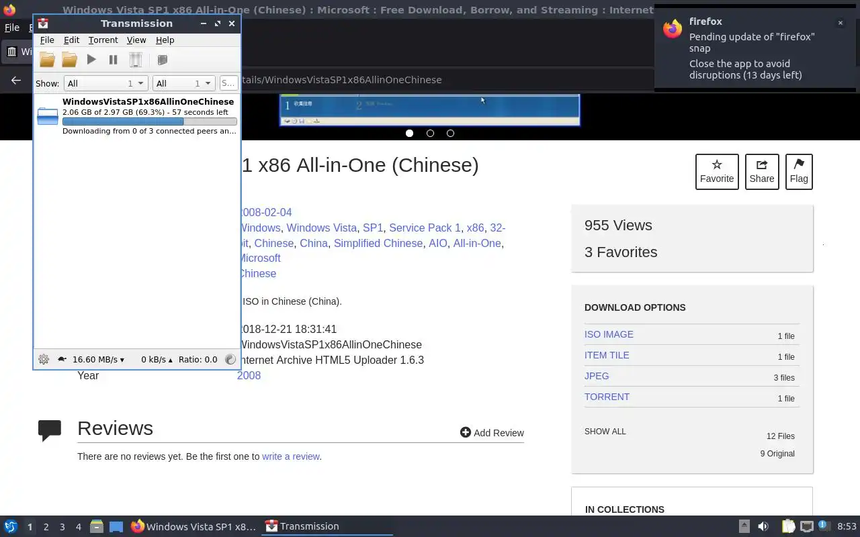Image resolution: width=860 pixels, height=537 pixels.
Task: Click the Service Pack 1 topic link
Action: coord(425,228)
